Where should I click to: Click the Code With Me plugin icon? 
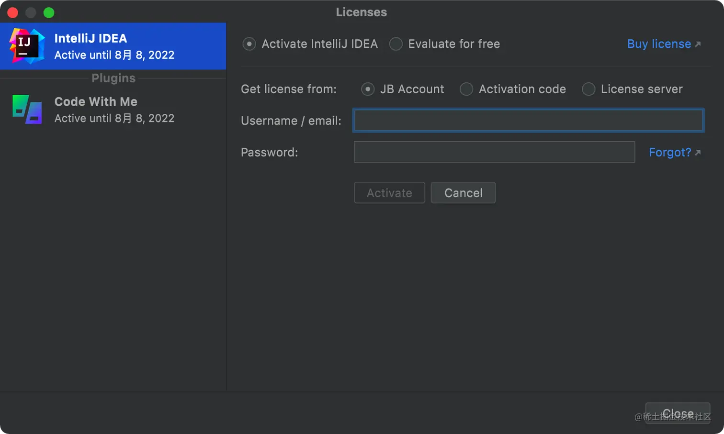pyautogui.click(x=27, y=110)
